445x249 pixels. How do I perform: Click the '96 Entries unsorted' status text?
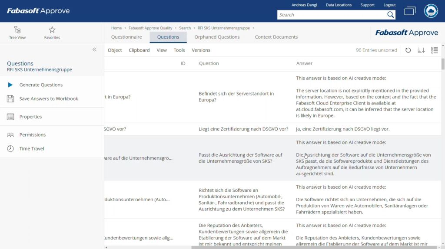[376, 50]
